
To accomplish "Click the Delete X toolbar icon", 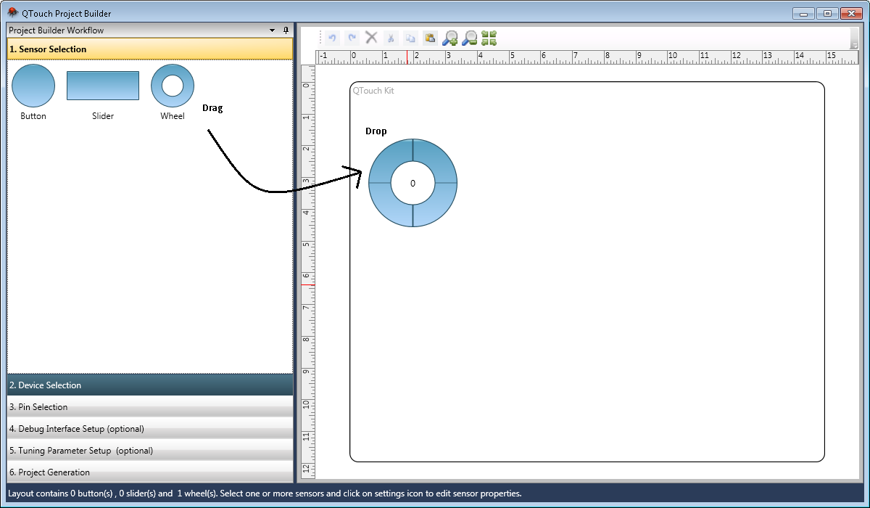I will click(x=371, y=38).
